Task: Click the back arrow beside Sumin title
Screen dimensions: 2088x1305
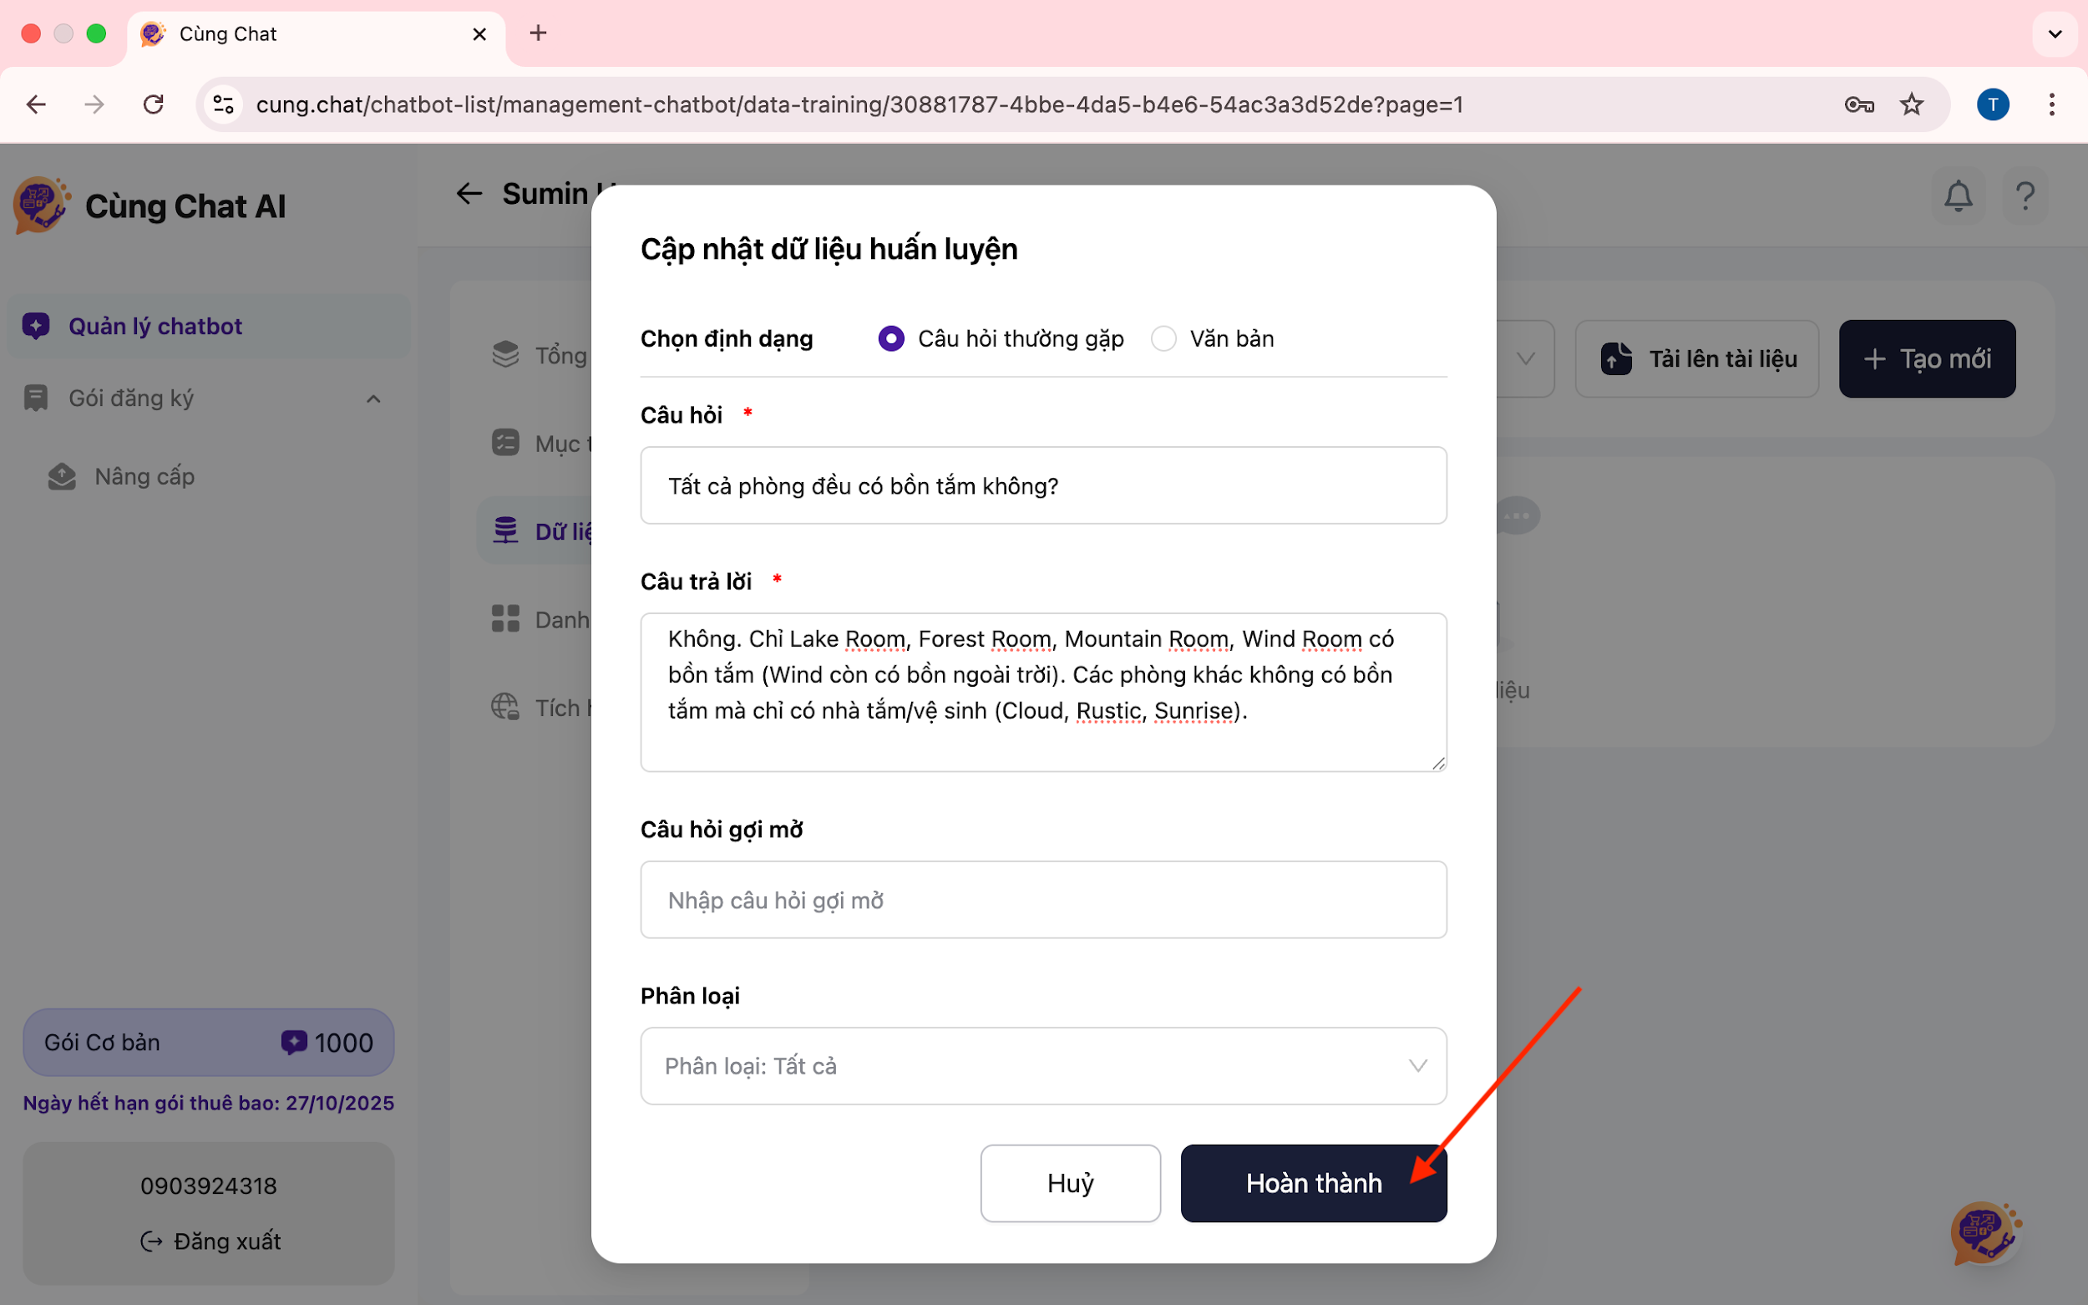Action: point(469,193)
